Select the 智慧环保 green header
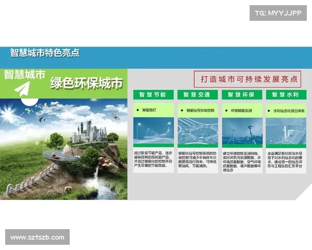This screenshot has height=250, width=312. click(x=242, y=94)
